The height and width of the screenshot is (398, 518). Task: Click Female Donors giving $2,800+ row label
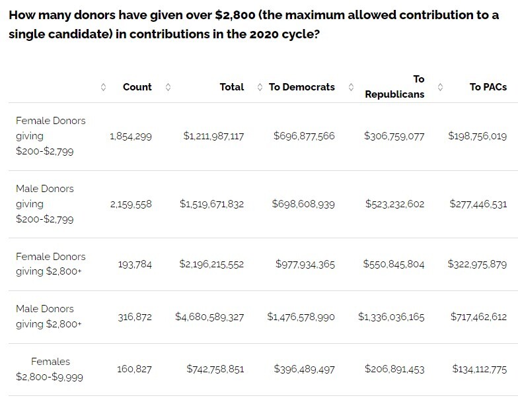pyautogui.click(x=51, y=264)
